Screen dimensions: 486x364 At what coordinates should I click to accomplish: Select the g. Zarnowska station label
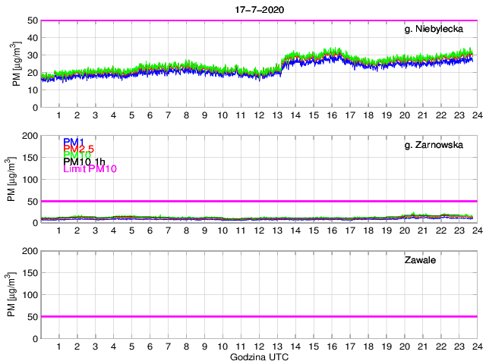point(438,146)
